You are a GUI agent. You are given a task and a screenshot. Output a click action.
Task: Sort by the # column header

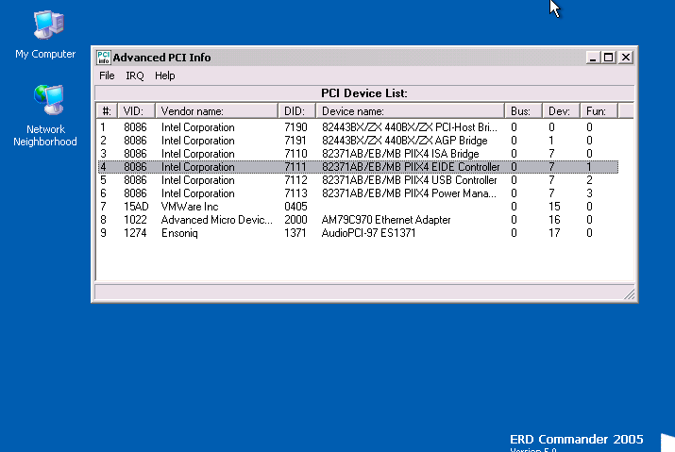coord(107,111)
